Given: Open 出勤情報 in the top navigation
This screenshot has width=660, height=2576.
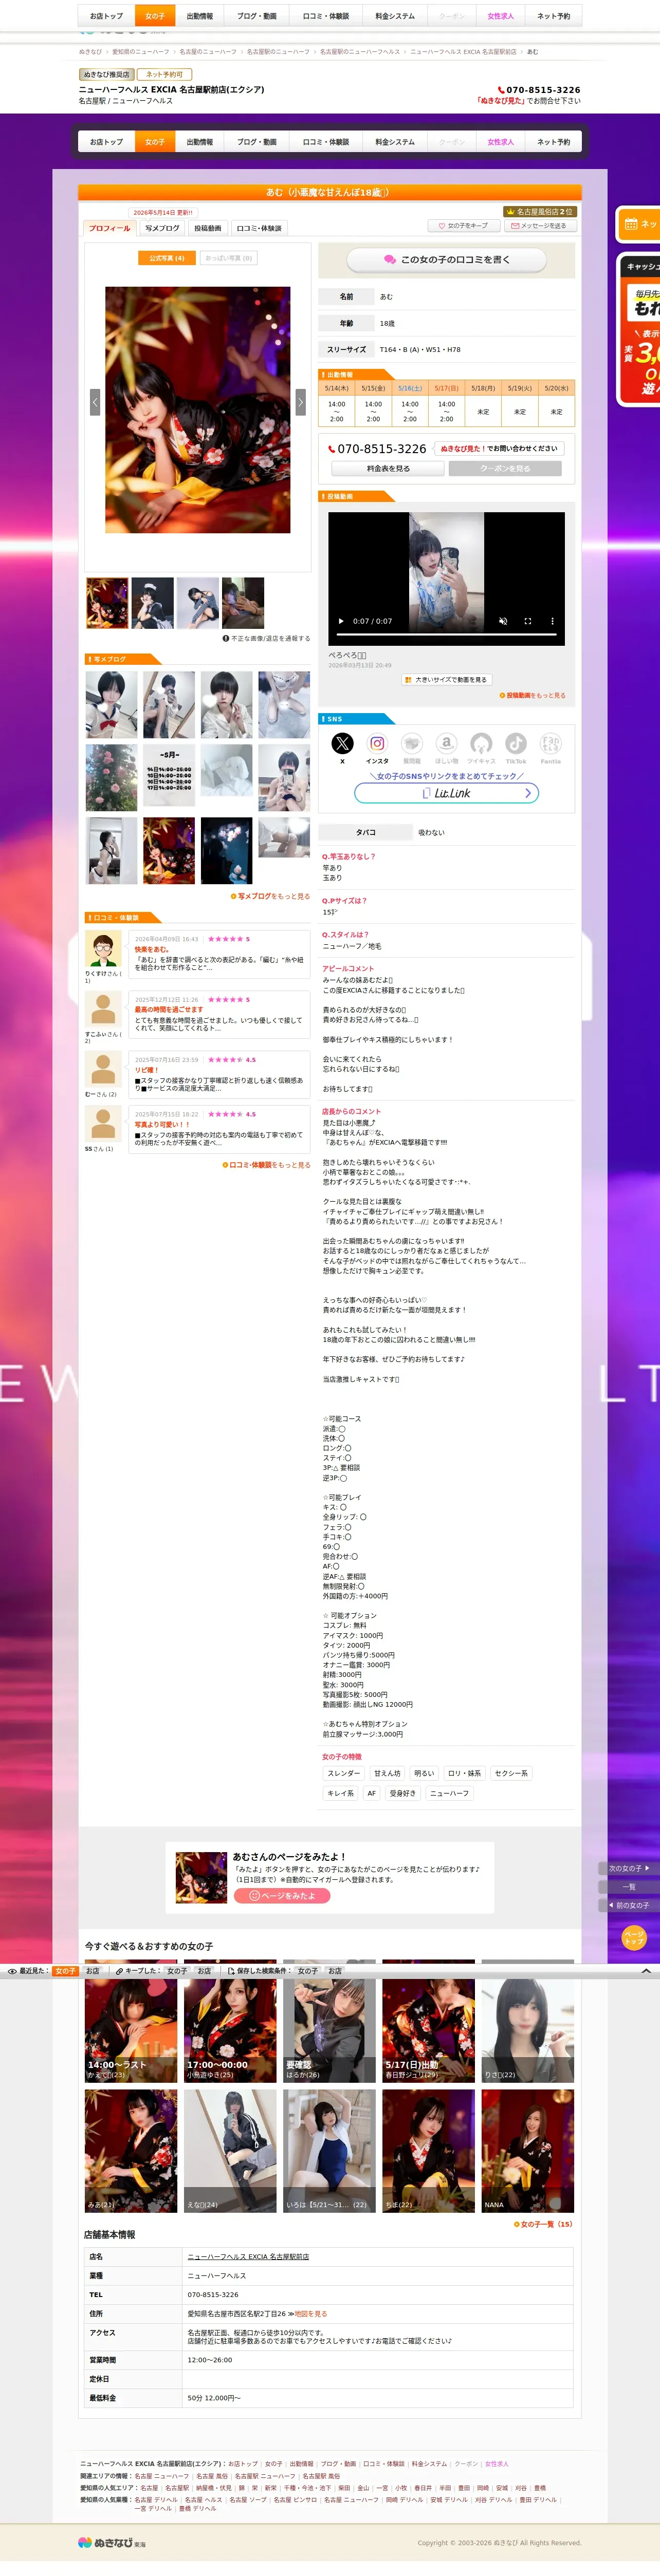Looking at the screenshot, I should pyautogui.click(x=200, y=16).
